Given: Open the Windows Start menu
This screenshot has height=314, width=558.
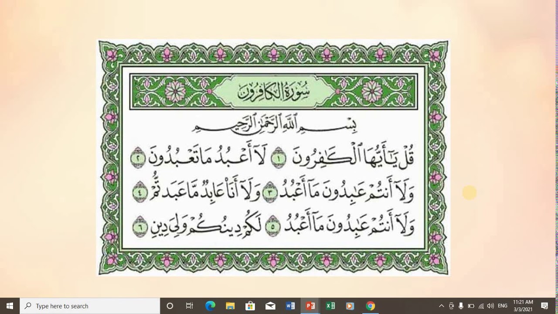Looking at the screenshot, I should tap(10, 306).
